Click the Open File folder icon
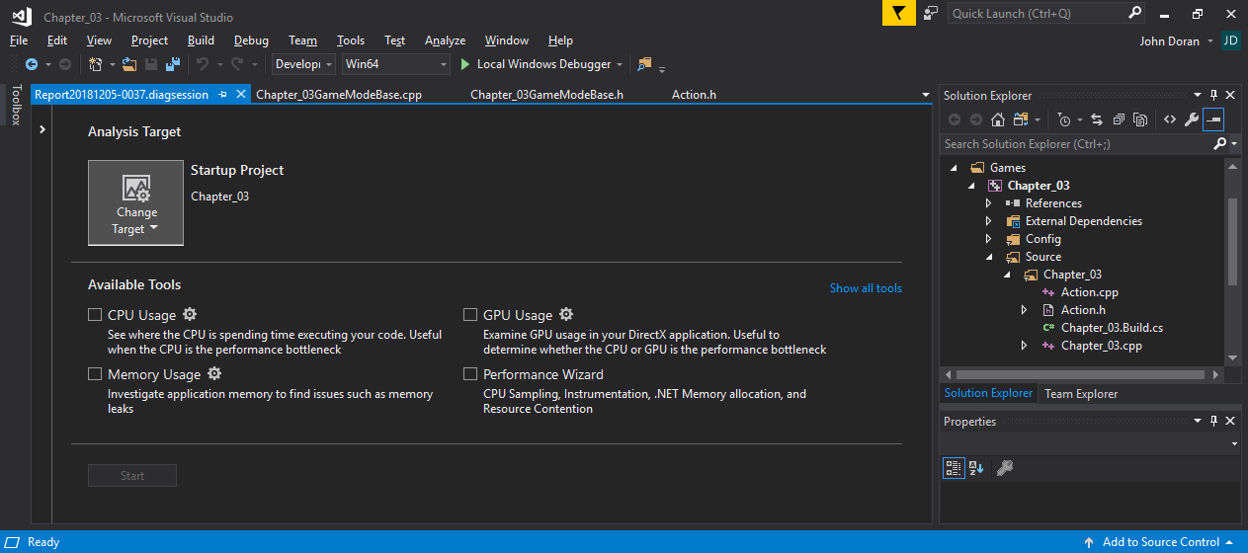Viewport: 1248px width, 553px height. 130,64
